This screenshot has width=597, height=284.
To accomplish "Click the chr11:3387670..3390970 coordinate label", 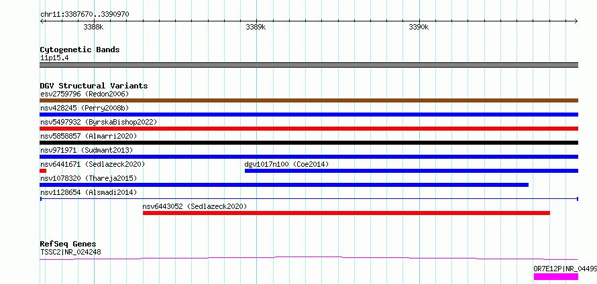I will [x=85, y=15].
